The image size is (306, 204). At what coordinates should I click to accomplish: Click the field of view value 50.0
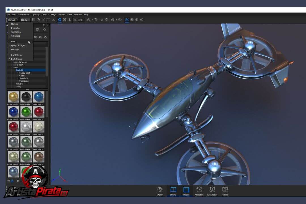click(81, 20)
